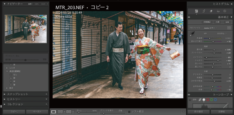
Task: Set navigator zoom to 70.2%
Action: point(43,4)
